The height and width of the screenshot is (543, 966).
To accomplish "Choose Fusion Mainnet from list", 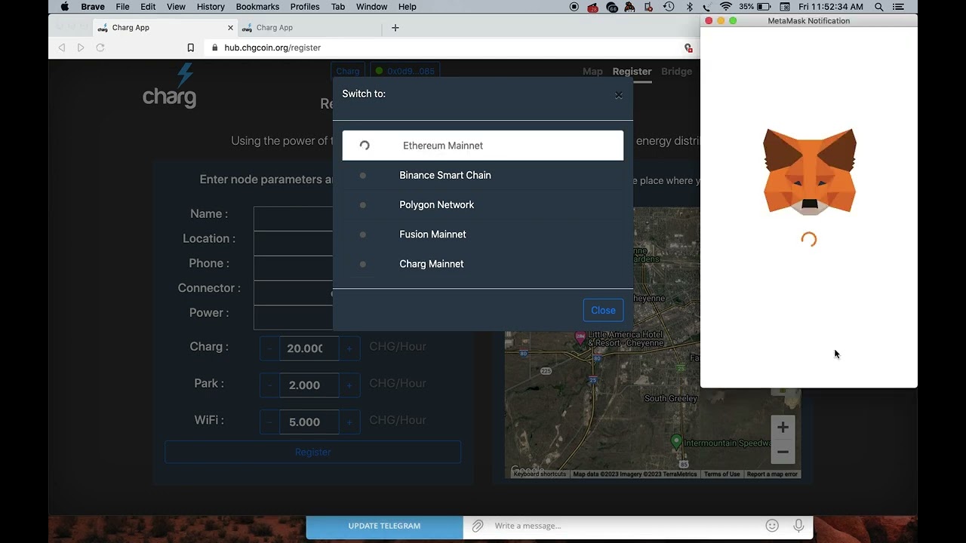I will (432, 235).
